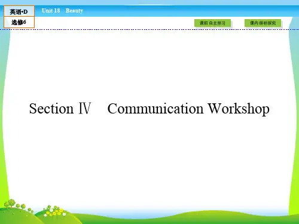Open the 课内研析探究 navigation button
Viewport: 299px width, 224px height.
click(263, 23)
